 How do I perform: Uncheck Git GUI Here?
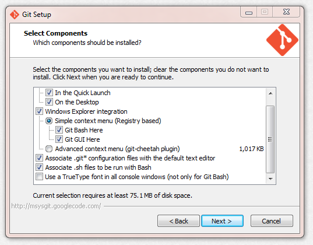[x=59, y=139]
